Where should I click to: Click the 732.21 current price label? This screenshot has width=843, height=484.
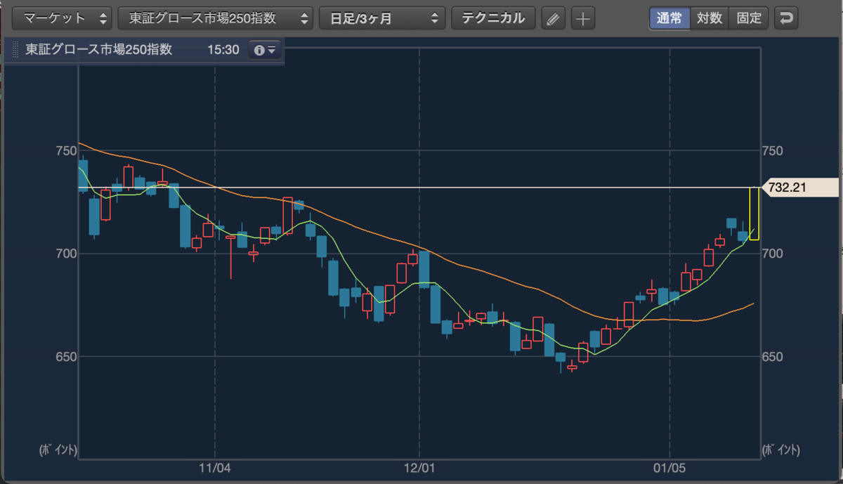click(x=799, y=188)
